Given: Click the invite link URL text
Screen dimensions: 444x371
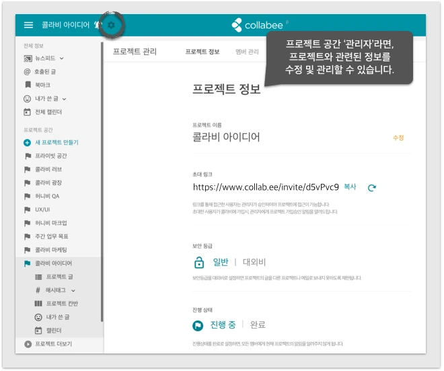Looking at the screenshot, I should [x=266, y=187].
